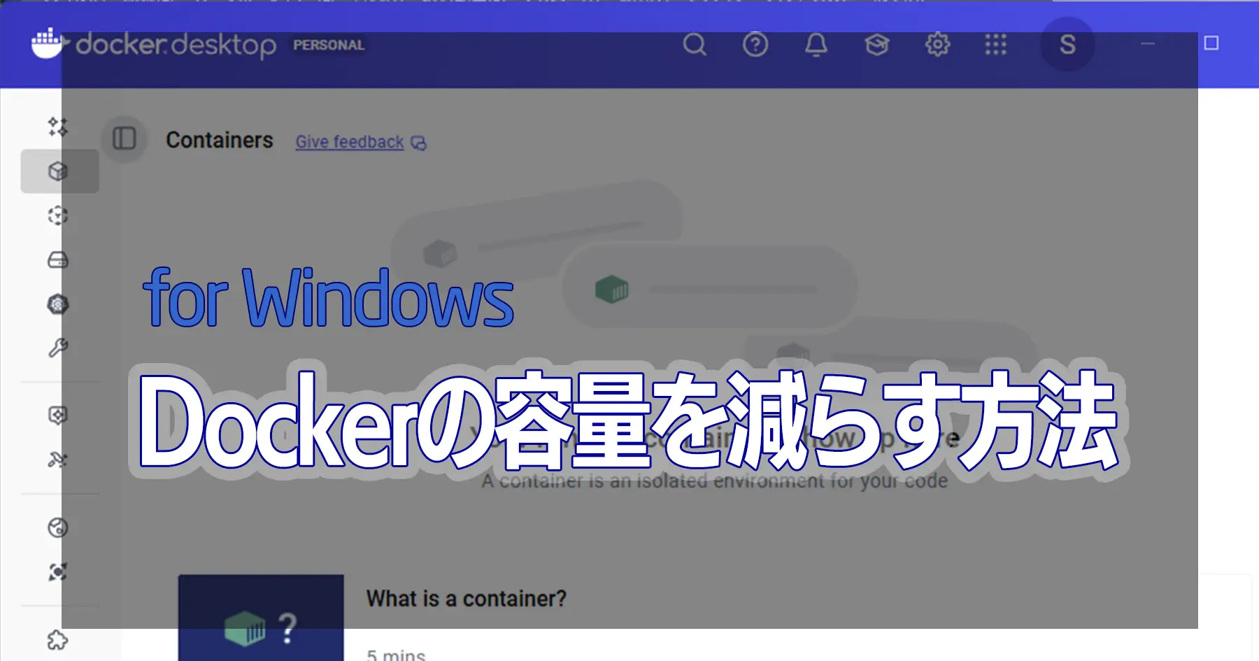The height and width of the screenshot is (661, 1259).
Task: Open the search bar in the top header
Action: coord(695,45)
